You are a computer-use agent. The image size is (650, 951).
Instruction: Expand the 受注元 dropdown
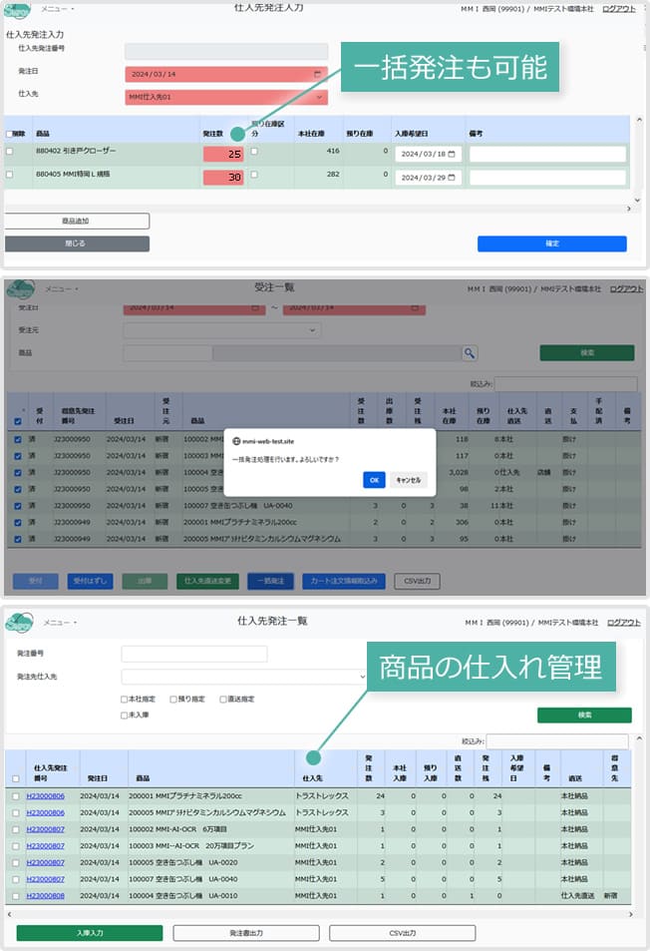click(221, 330)
